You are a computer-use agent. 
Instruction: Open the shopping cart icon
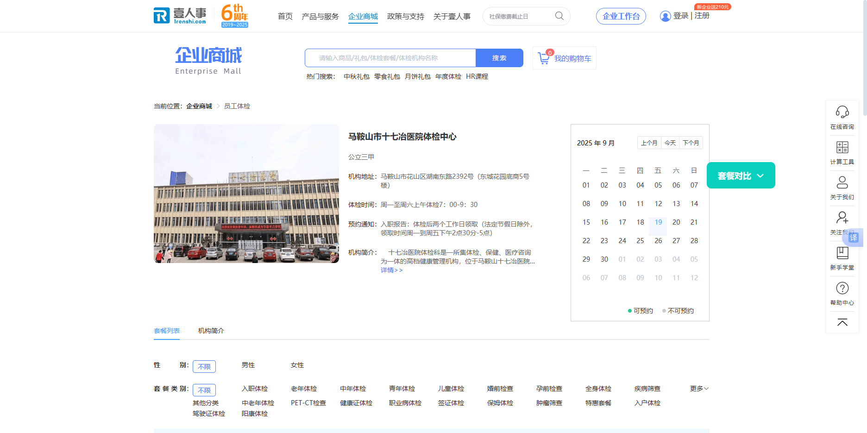tap(544, 58)
